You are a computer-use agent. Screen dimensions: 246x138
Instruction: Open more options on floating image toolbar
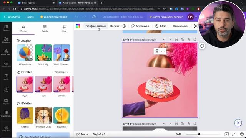pos(163,51)
